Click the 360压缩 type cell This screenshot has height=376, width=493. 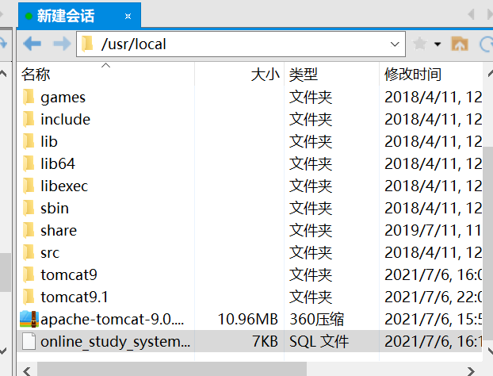(316, 320)
